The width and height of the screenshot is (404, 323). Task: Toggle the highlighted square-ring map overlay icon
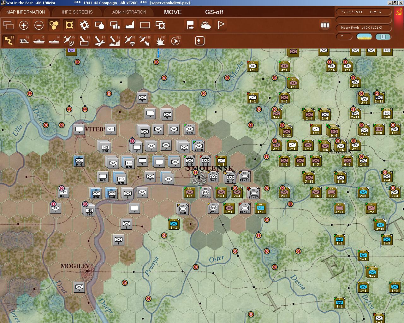click(69, 25)
